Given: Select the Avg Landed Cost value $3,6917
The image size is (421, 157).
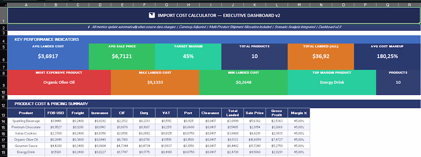Looking at the screenshot, I should click(48, 56).
